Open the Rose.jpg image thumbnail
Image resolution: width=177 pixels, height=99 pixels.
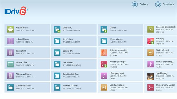pyautogui.click(x=150, y=41)
